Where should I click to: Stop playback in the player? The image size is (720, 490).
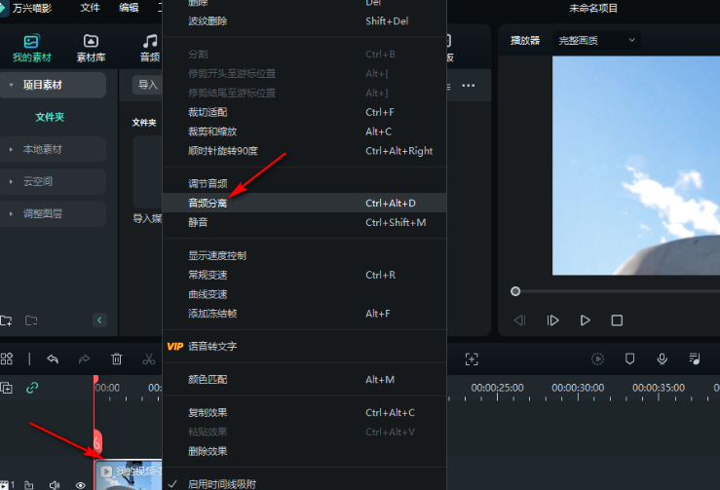click(617, 320)
